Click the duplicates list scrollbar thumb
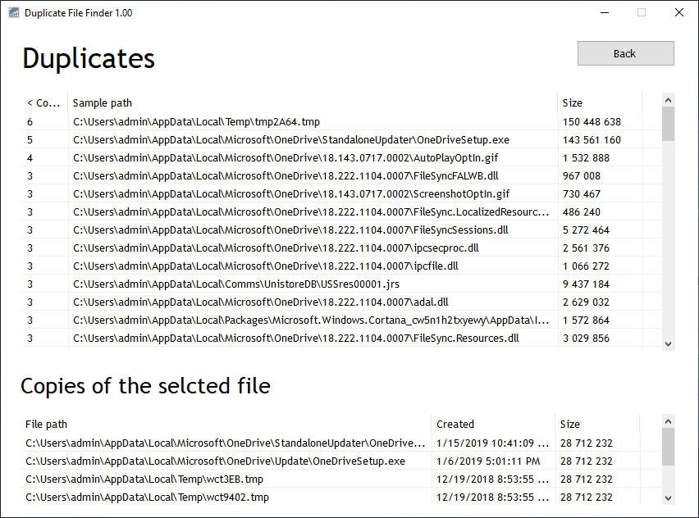Screen dimensions: 699x518 (668, 123)
